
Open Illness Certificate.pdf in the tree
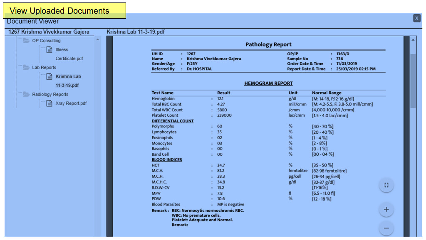[x=69, y=54]
